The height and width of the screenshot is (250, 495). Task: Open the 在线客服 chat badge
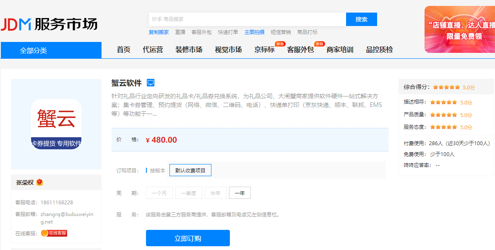(54, 233)
